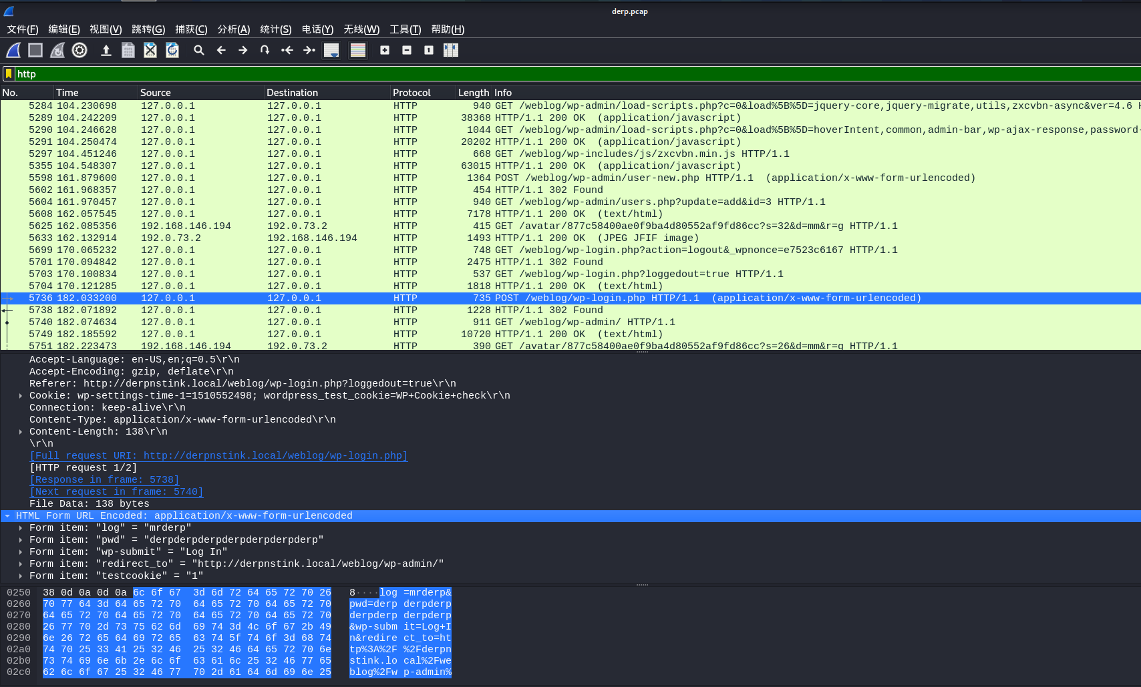The width and height of the screenshot is (1141, 687).
Task: Expand Form item "redirect_to" entry
Action: coord(21,564)
